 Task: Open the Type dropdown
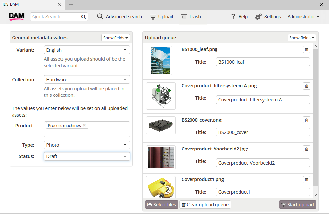tap(87, 145)
